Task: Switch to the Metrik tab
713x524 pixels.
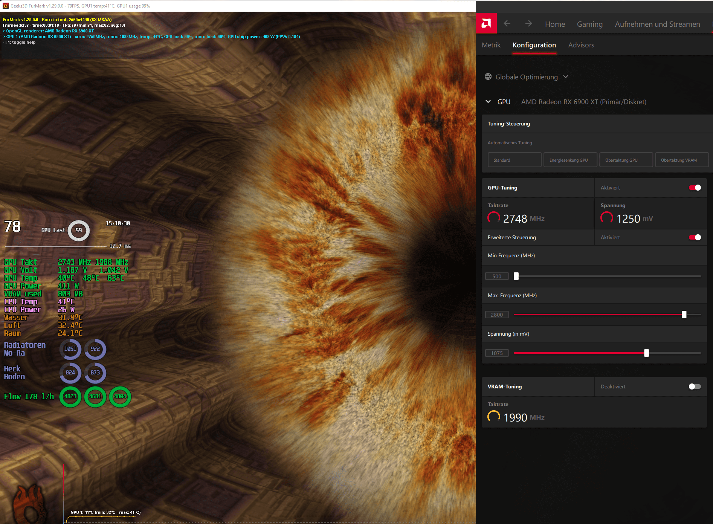Action: coord(491,45)
